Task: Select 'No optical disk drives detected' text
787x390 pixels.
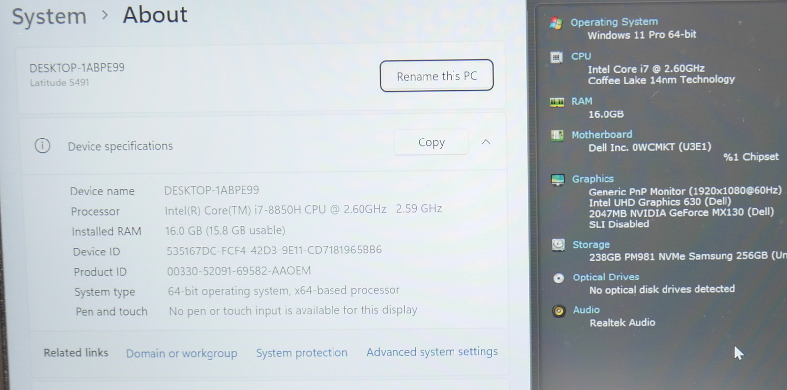Action: (x=662, y=290)
